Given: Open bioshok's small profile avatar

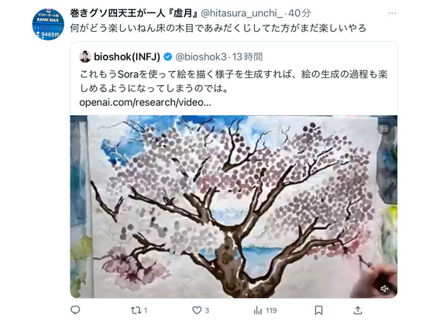Looking at the screenshot, I should tap(85, 56).
